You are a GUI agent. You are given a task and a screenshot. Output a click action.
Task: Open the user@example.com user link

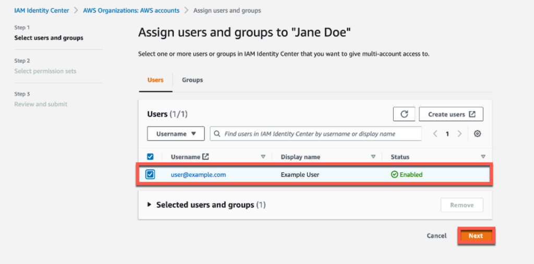tap(198, 175)
